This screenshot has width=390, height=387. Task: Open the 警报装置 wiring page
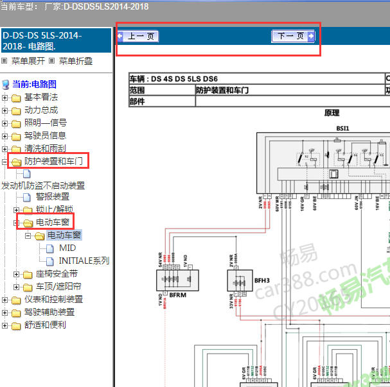click(x=53, y=197)
